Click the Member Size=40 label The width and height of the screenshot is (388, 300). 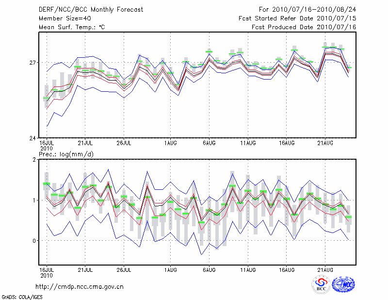[65, 18]
